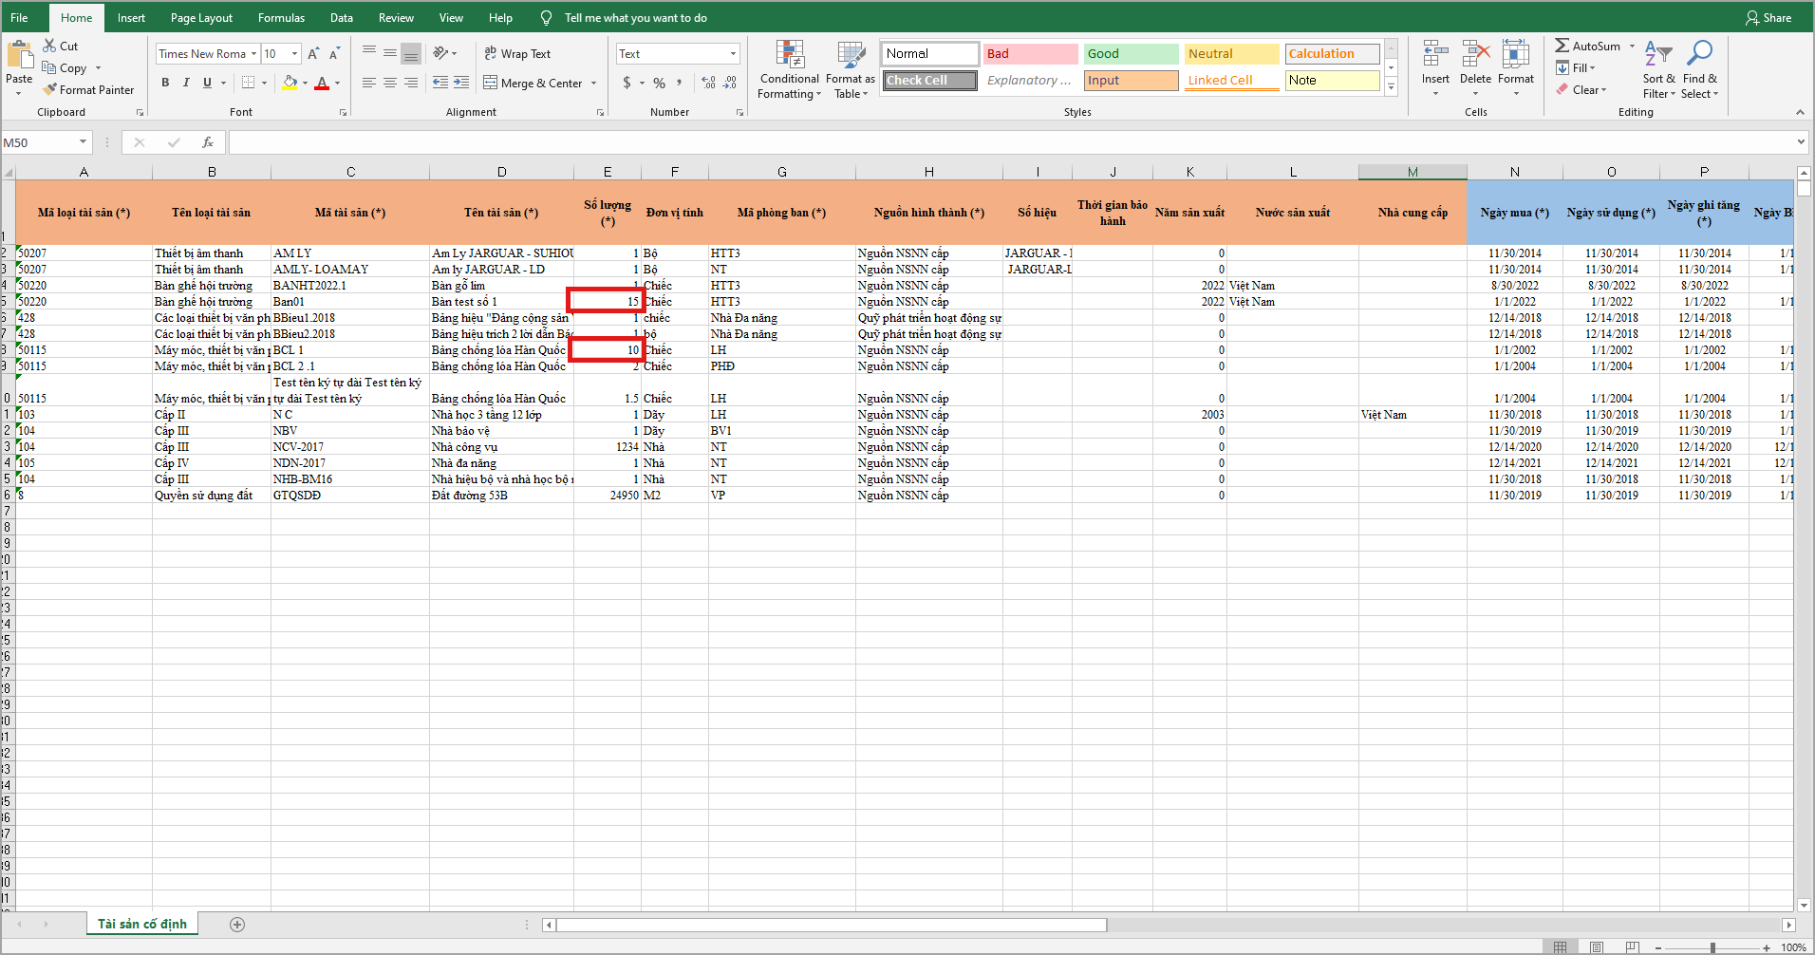
Task: Click the Increase Font Size icon
Action: tap(313, 54)
